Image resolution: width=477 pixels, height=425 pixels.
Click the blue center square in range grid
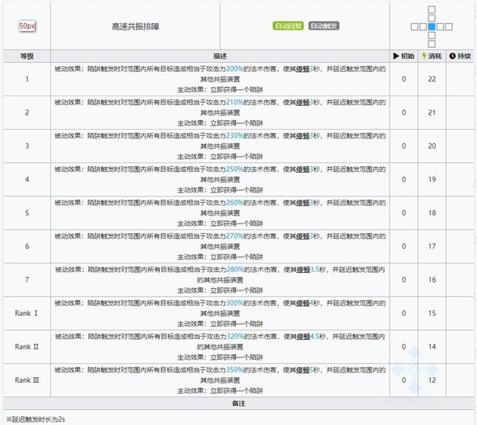pos(432,27)
